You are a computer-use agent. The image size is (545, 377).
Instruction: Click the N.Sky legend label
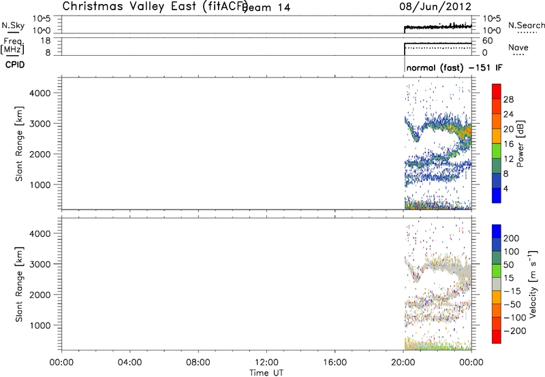13,25
